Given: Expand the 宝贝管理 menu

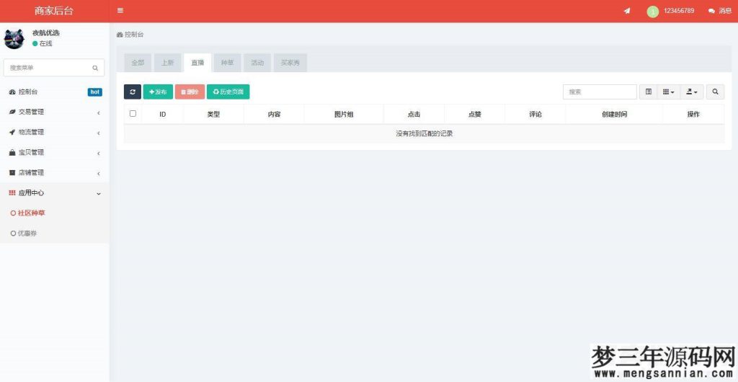Looking at the screenshot, I should tap(55, 152).
